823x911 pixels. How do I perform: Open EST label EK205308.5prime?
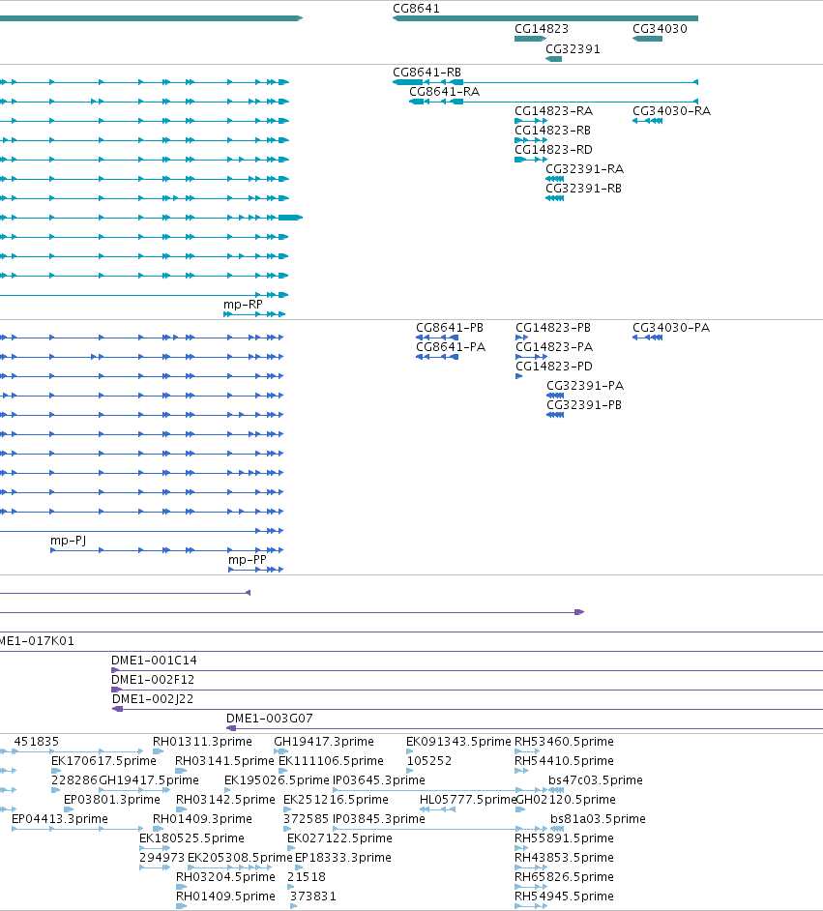tap(240, 858)
